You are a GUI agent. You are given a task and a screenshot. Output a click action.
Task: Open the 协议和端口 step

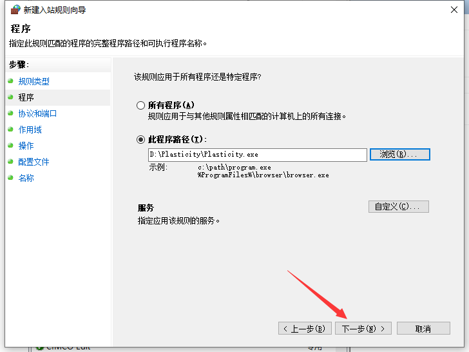pos(37,113)
